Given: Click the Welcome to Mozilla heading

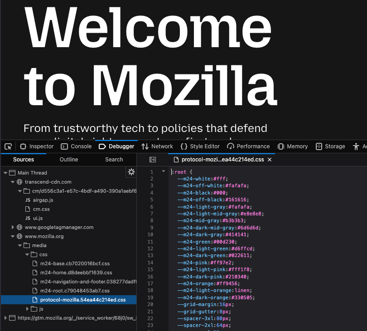Looking at the screenshot, I should point(150,56).
